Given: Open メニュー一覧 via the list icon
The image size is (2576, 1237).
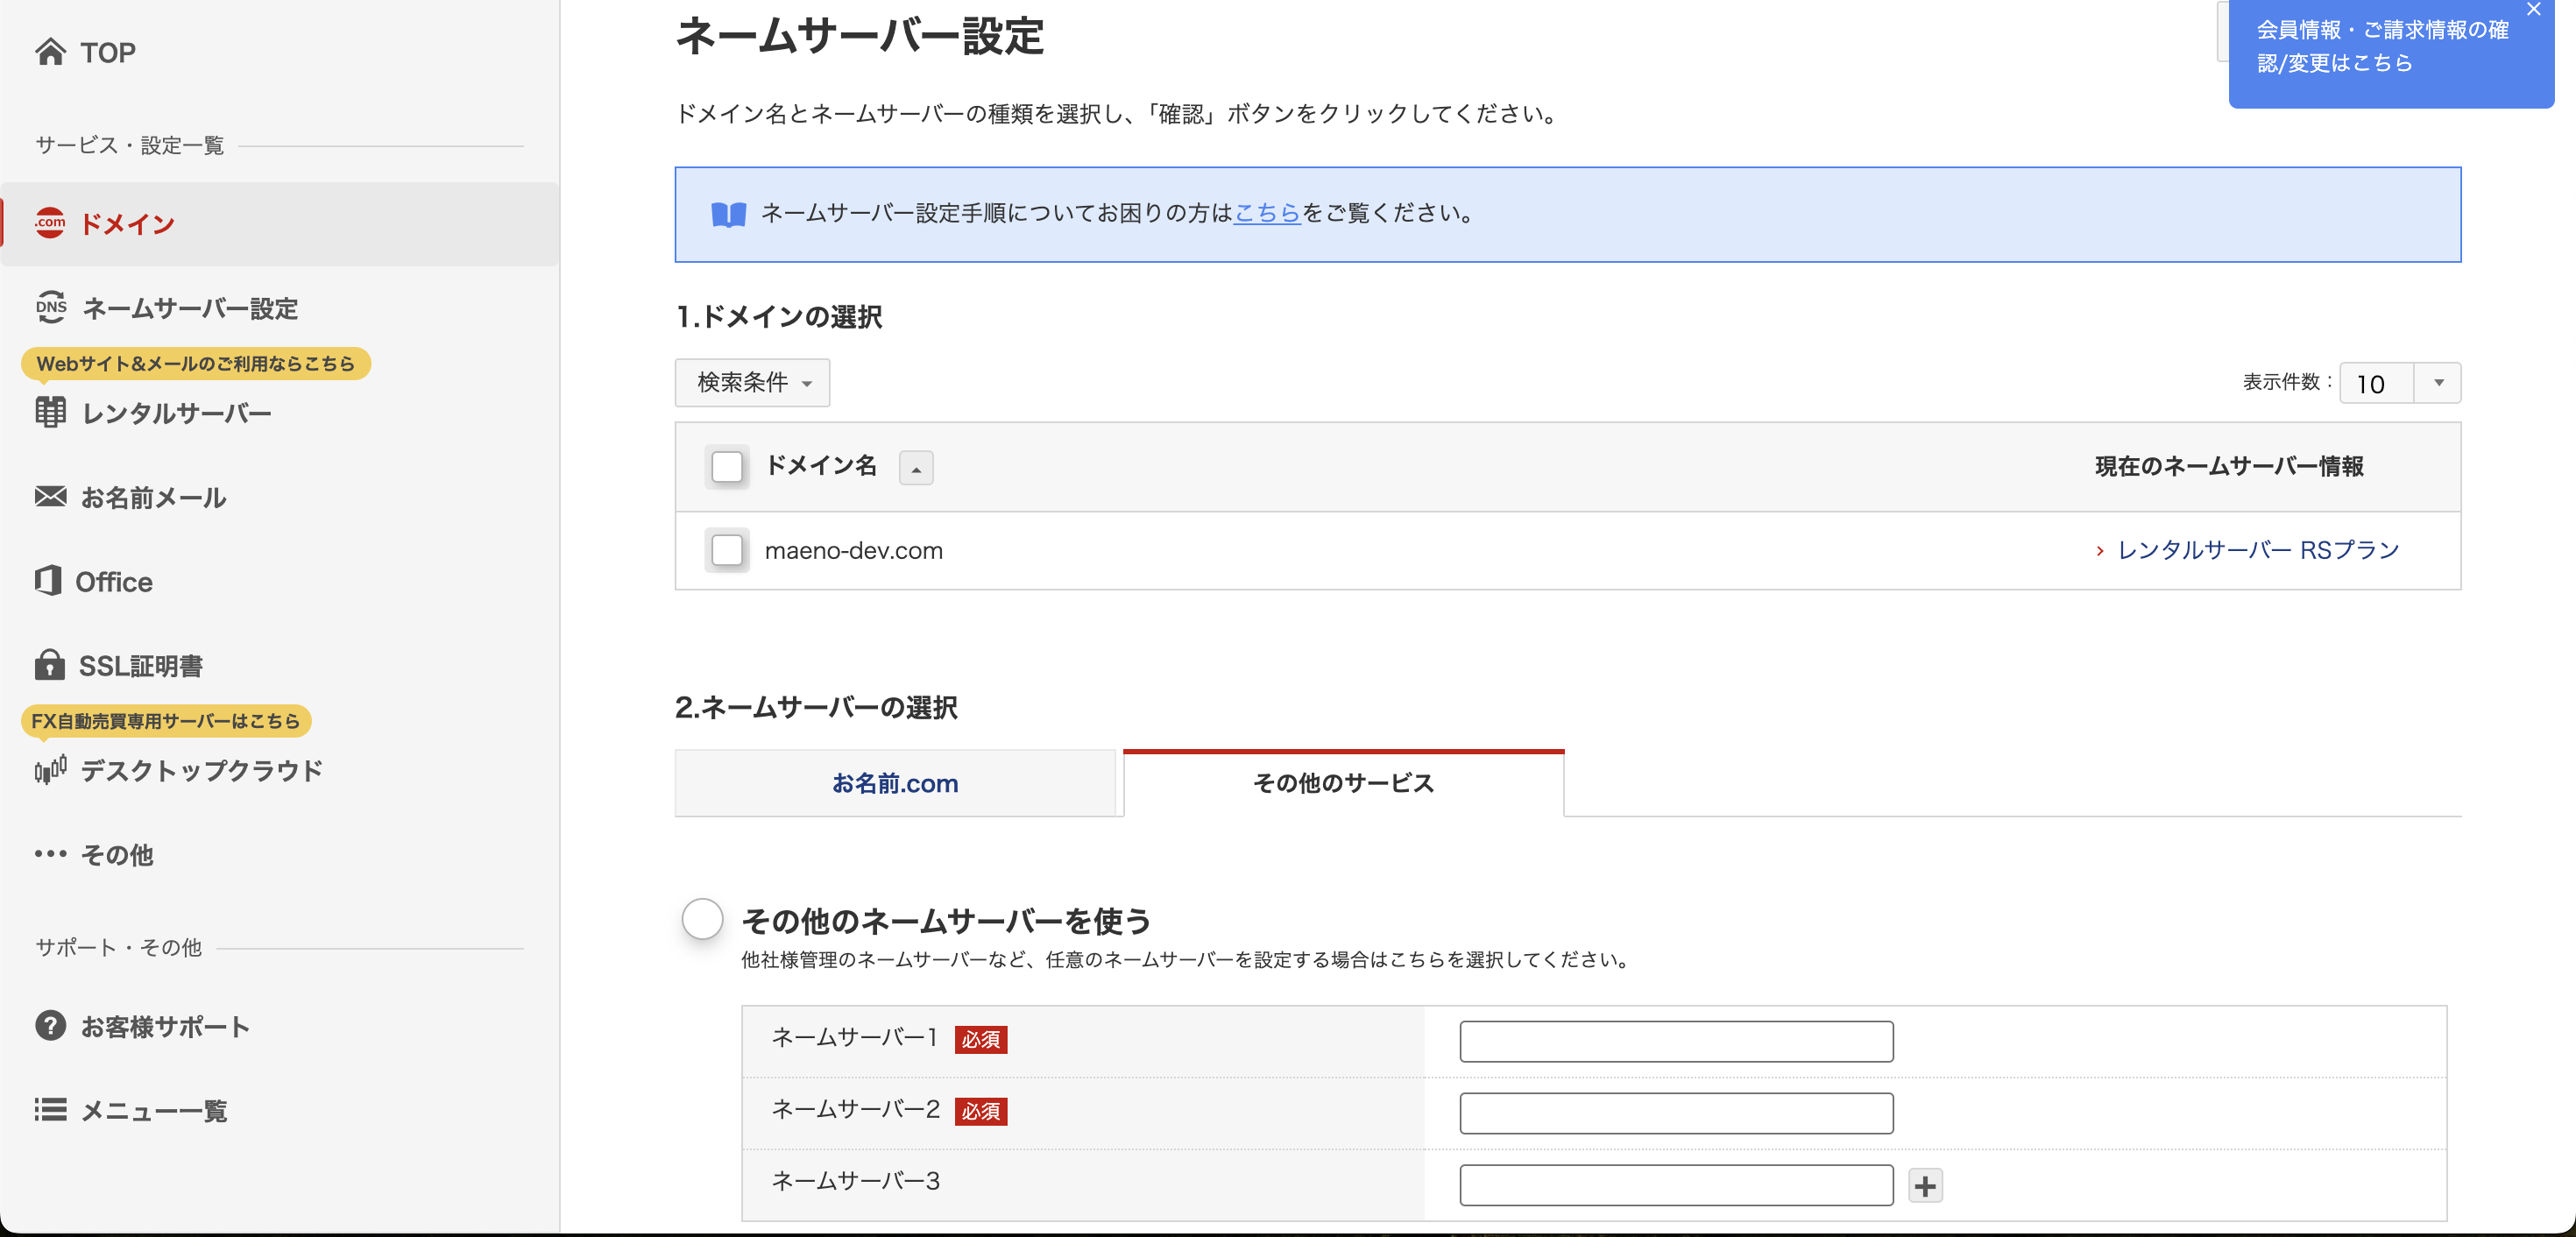Looking at the screenshot, I should pyautogui.click(x=153, y=1110).
